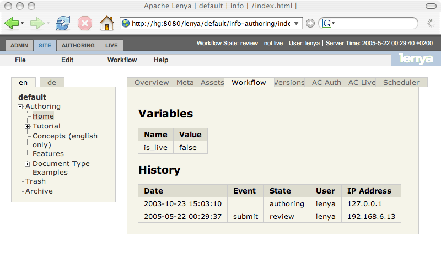
Task: Click the green Back arrow icon
Action: (x=12, y=23)
